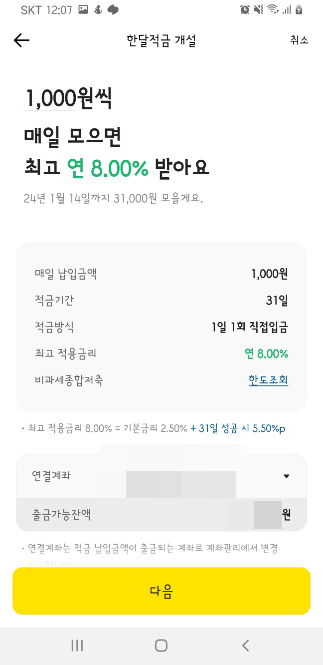Select the 한달적금 개설 title bar

point(161,40)
